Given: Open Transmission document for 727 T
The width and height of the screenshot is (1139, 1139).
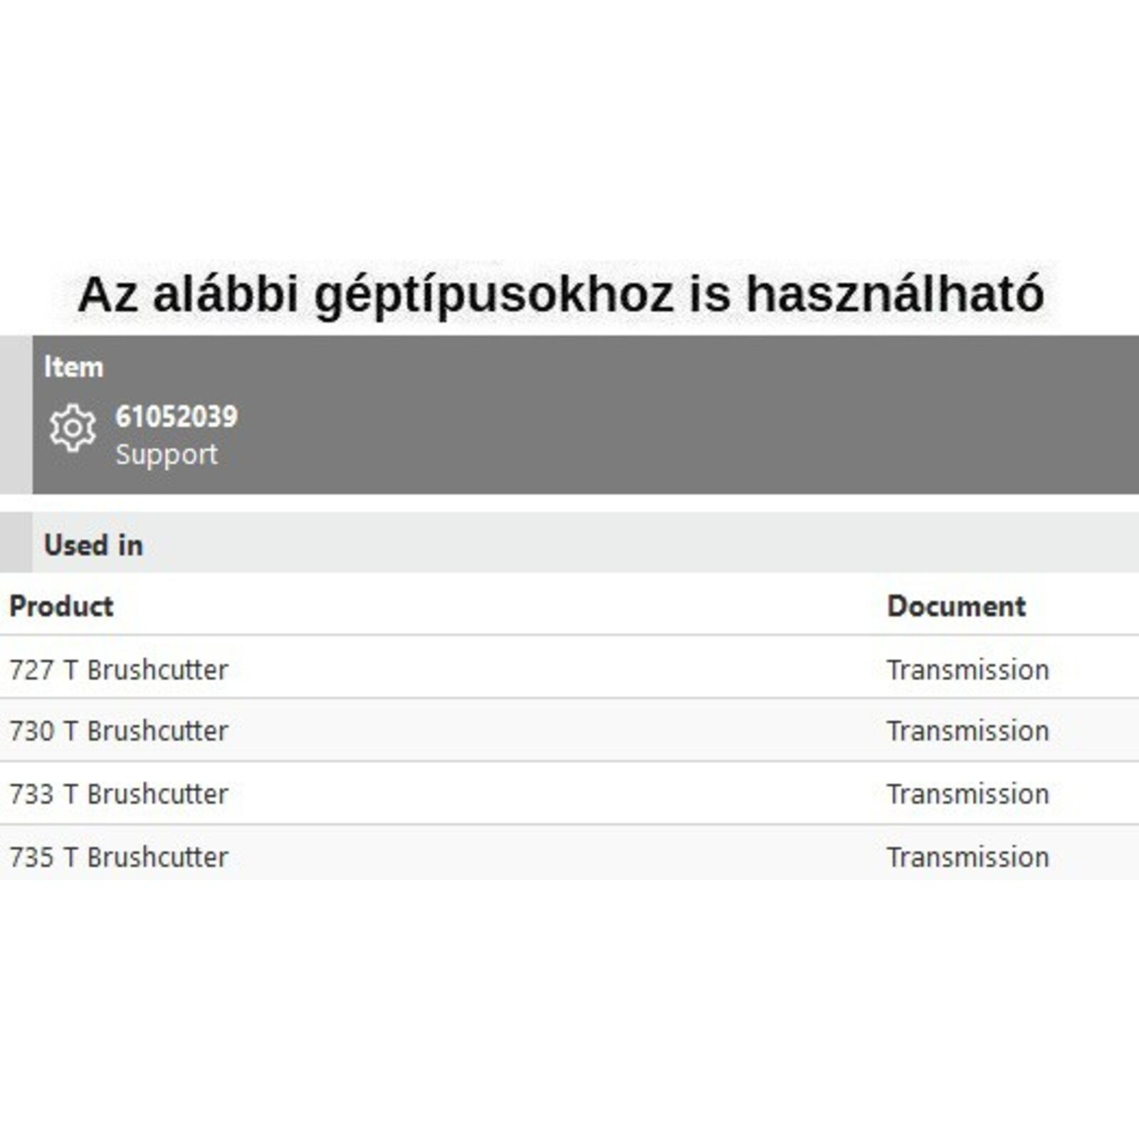Looking at the screenshot, I should pyautogui.click(x=967, y=670).
